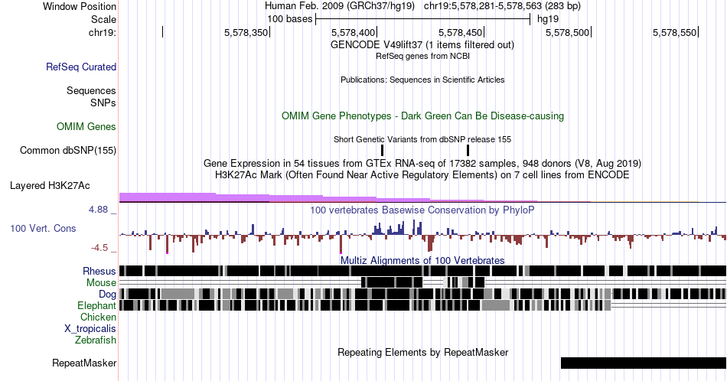This screenshot has height=381, width=727.
Task: Click the black RepeatMasker element bar
Action: click(644, 363)
